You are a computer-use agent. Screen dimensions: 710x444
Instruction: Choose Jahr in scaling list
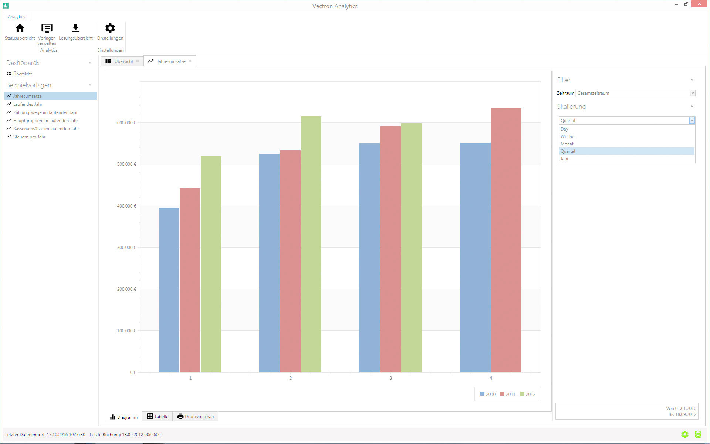coord(564,159)
